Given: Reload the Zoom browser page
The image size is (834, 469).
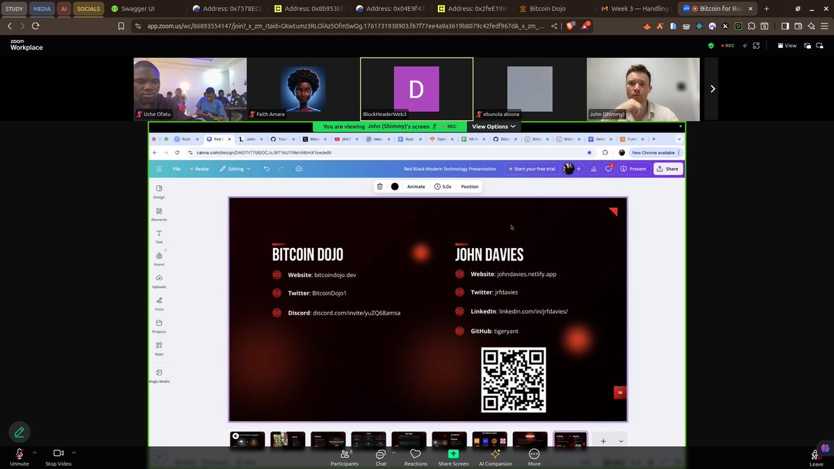Looking at the screenshot, I should pyautogui.click(x=35, y=26).
